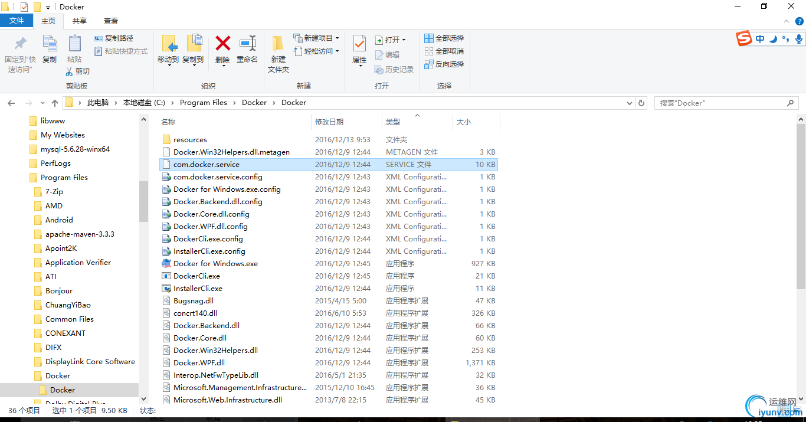Select mysql-5.6.28-winx64 in the tree

point(75,149)
